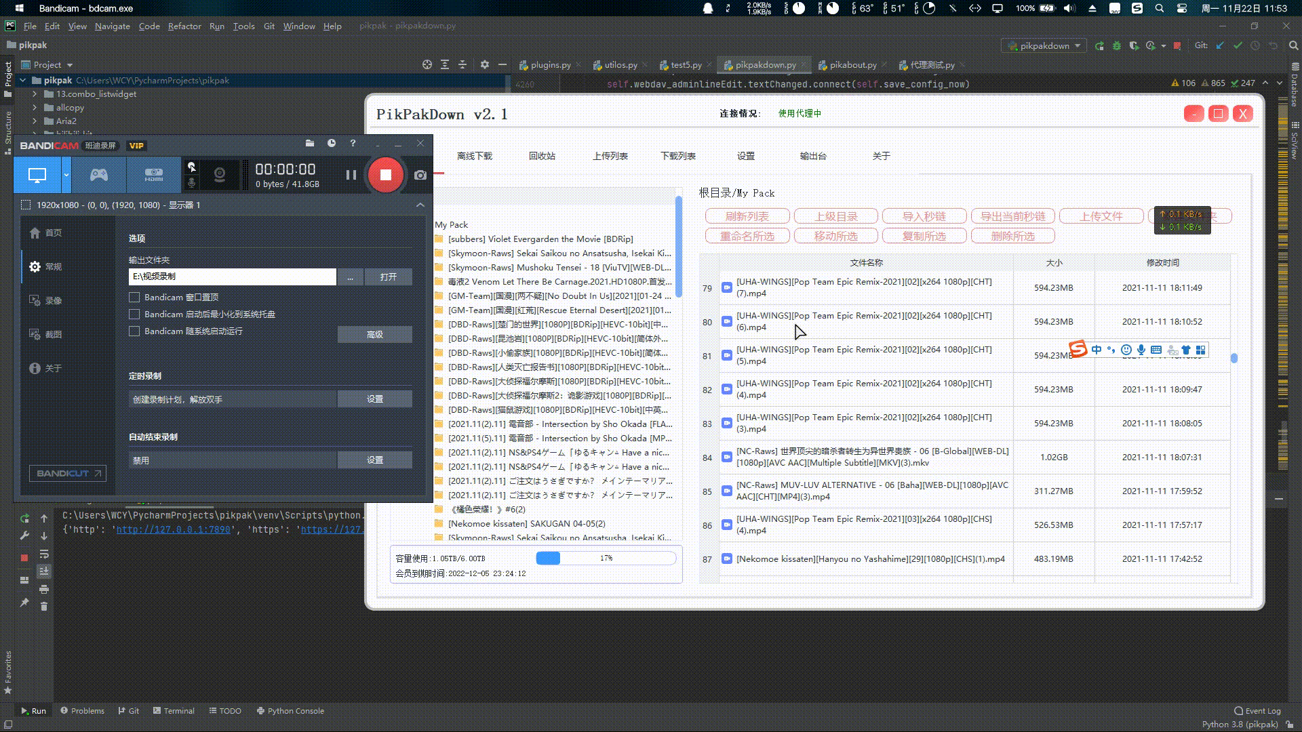The height and width of the screenshot is (732, 1302).
Task: Select Bandicam screen recording mode
Action: (x=37, y=175)
